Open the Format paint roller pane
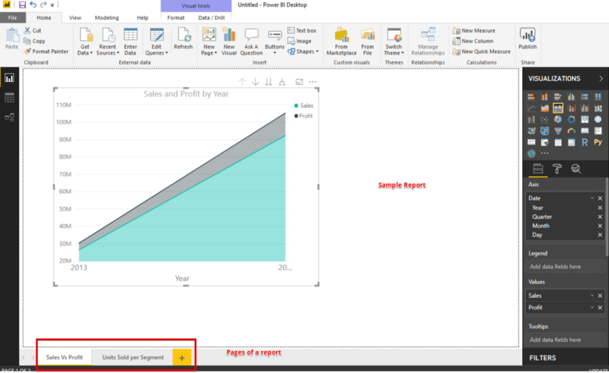Screen dimensions: 609x373 click(x=556, y=169)
